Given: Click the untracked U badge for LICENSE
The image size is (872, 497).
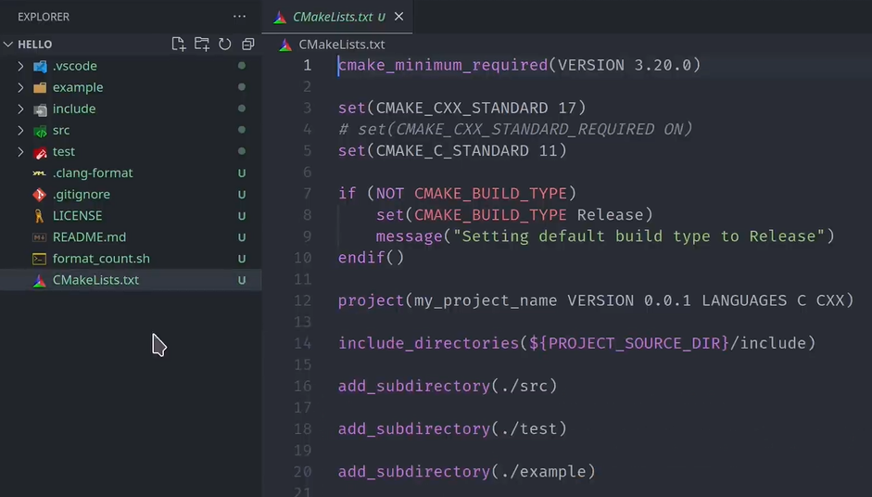Looking at the screenshot, I should pyautogui.click(x=241, y=216).
